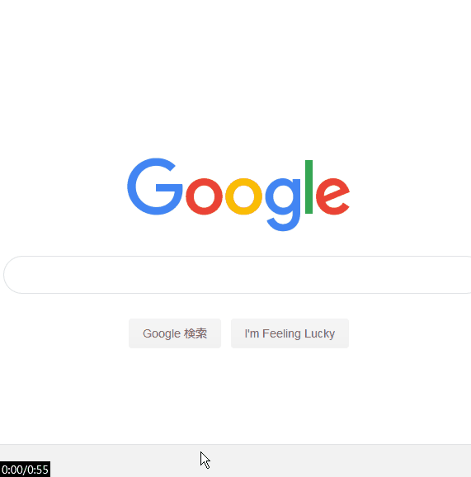471x477 pixels.
Task: Click the gray footer bar at page bottom
Action: (x=235, y=460)
